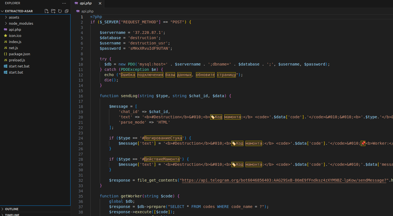This screenshot has width=393, height=216.
Task: Click the PDOException text on line 11
Action: [x=135, y=69]
